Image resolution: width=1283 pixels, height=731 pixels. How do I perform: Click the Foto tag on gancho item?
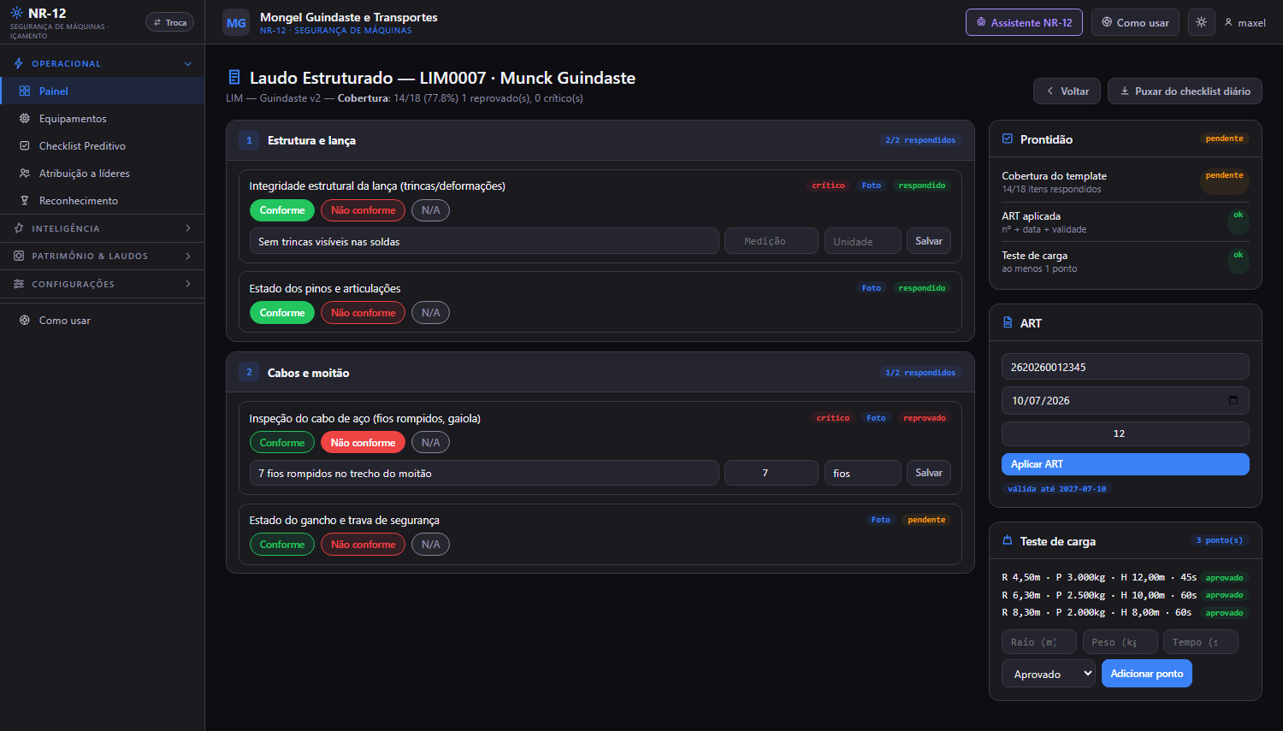tap(881, 520)
